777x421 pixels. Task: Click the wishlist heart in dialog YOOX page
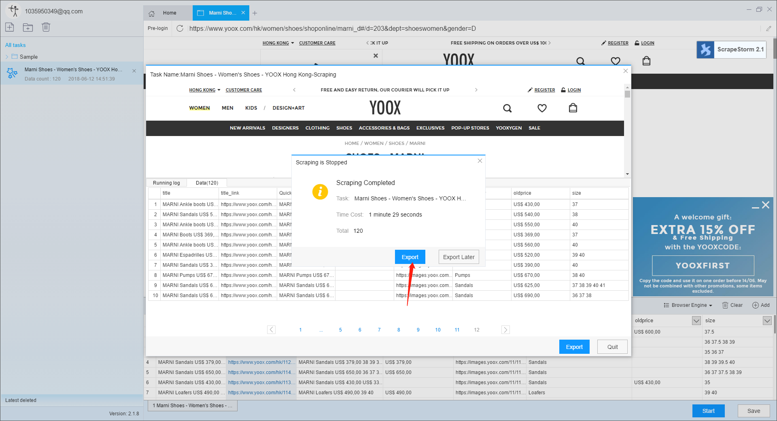tap(542, 108)
